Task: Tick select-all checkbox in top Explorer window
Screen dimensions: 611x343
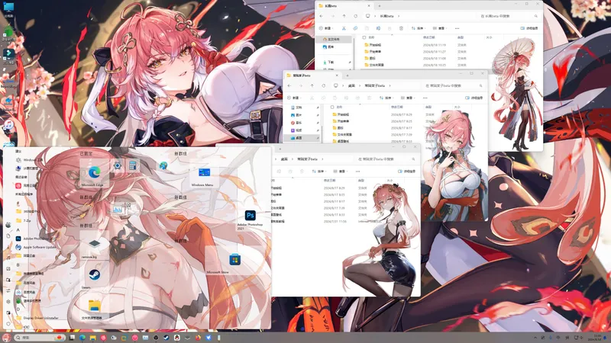Action: point(364,37)
